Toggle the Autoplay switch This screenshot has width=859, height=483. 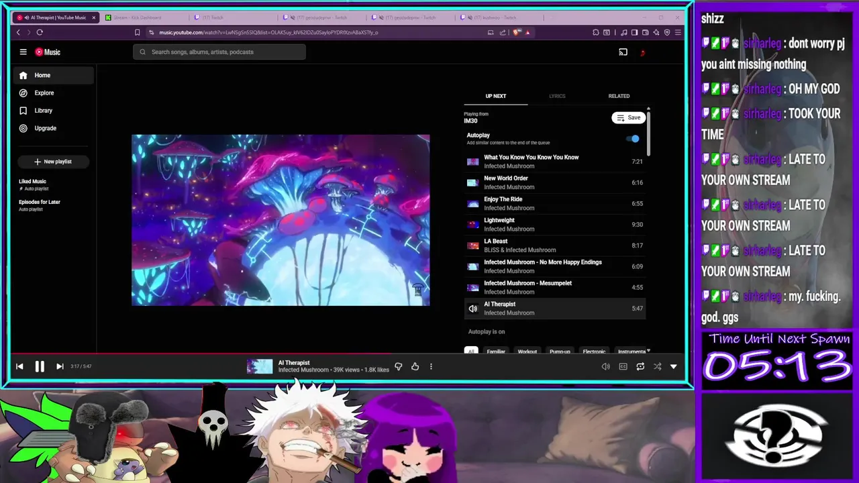[633, 139]
